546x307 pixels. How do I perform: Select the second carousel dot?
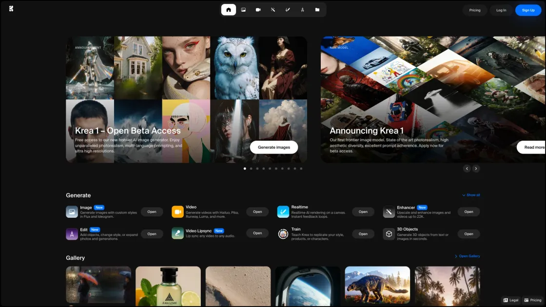pyautogui.click(x=251, y=169)
